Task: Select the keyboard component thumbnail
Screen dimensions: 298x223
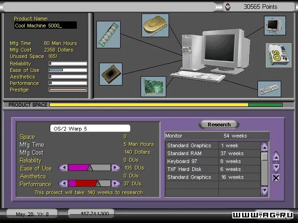Action: click(x=269, y=89)
